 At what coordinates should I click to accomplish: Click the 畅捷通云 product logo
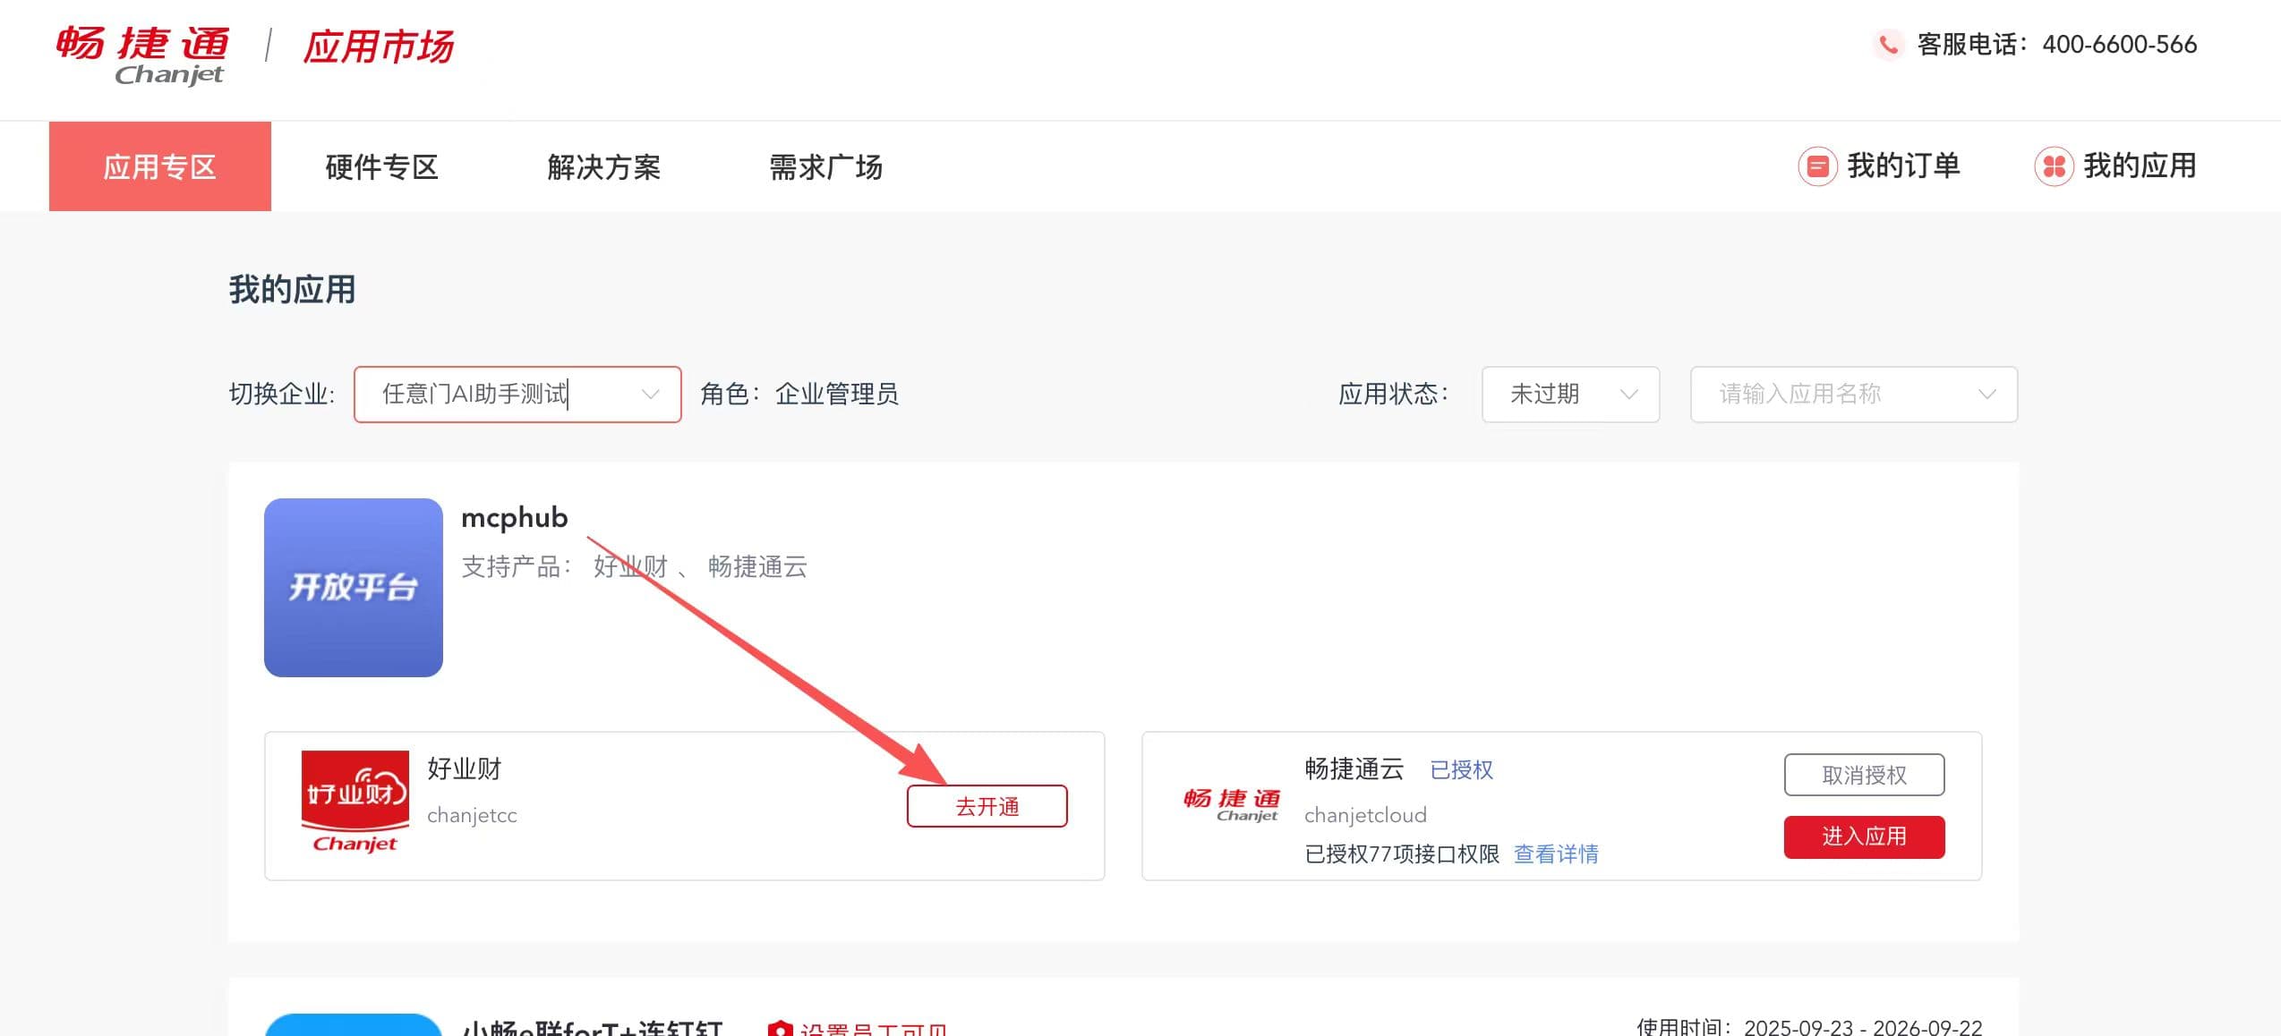1232,804
